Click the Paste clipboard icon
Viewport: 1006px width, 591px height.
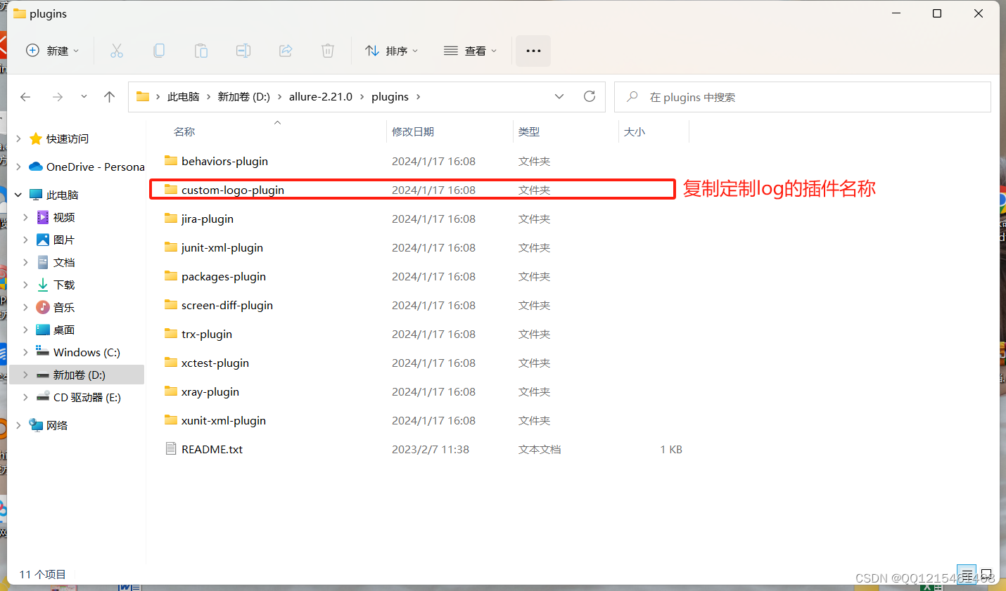(201, 51)
